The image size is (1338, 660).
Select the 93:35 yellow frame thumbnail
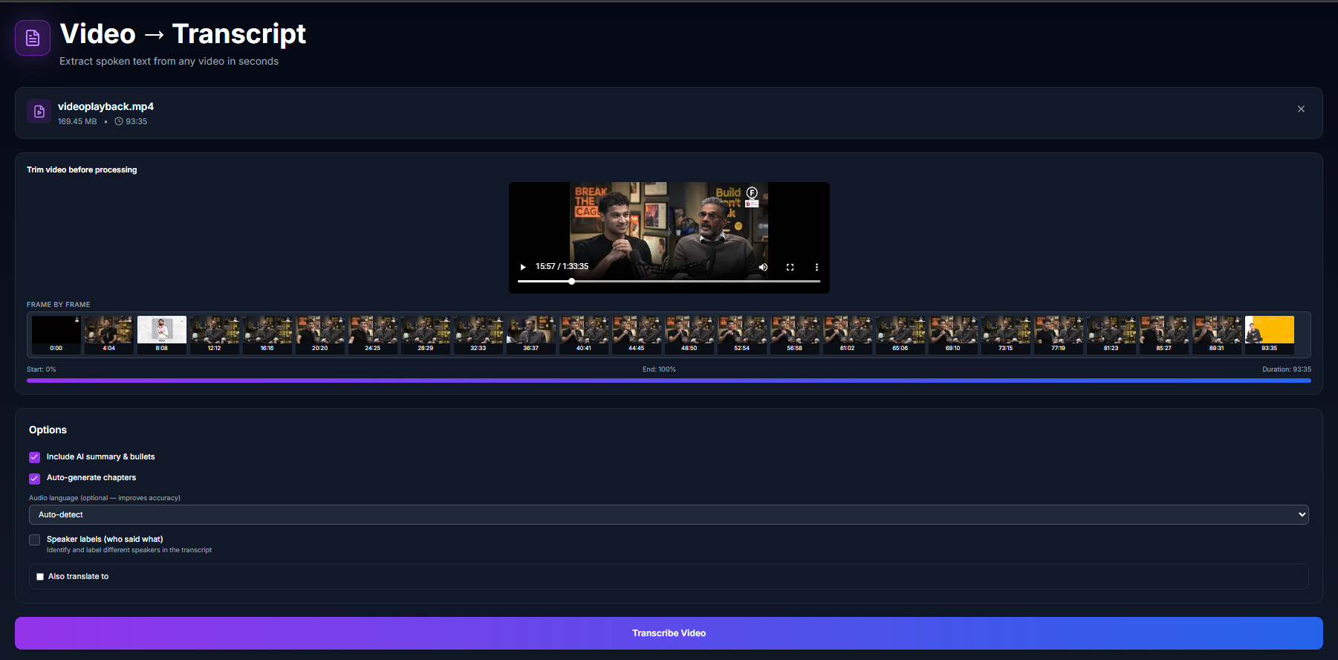point(1269,332)
